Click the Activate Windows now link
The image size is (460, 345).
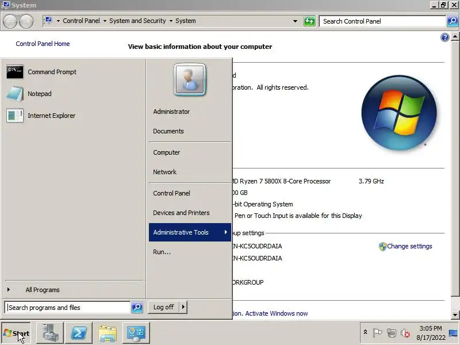coord(277,313)
